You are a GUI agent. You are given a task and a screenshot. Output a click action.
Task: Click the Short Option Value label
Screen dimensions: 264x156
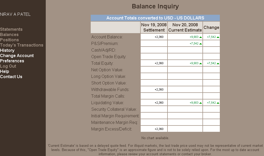(x=109, y=83)
